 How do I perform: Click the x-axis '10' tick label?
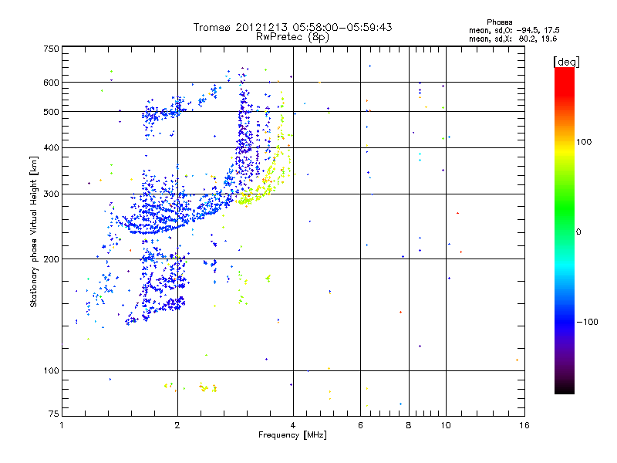click(446, 425)
